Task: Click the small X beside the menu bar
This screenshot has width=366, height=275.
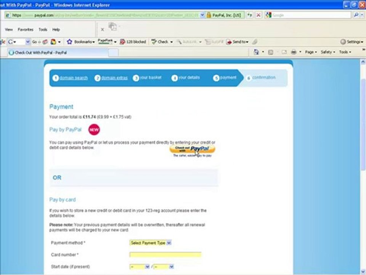Action: (102, 29)
